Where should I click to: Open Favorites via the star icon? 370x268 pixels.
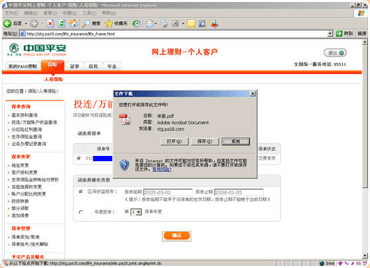click(x=108, y=23)
